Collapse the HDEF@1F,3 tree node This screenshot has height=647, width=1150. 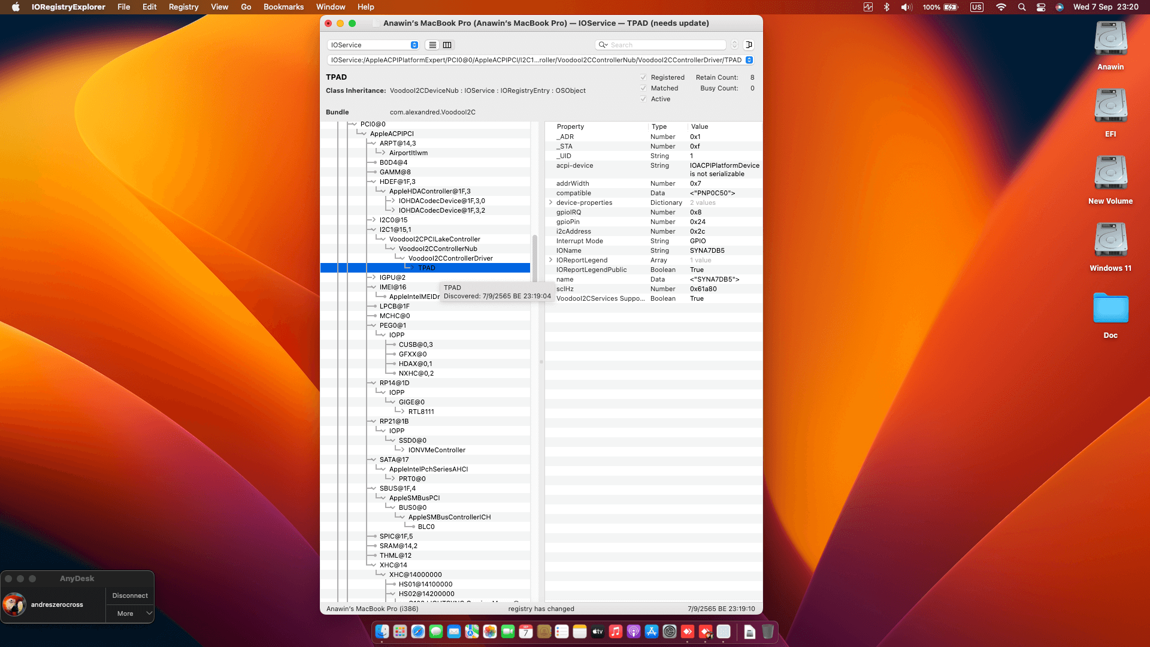(x=373, y=182)
